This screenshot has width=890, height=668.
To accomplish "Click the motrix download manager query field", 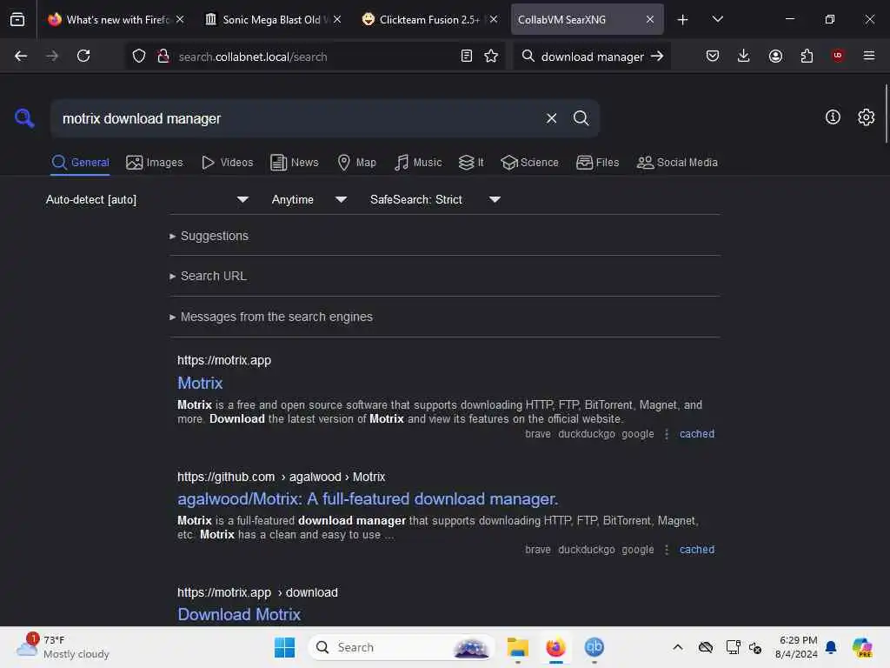I will point(298,118).
